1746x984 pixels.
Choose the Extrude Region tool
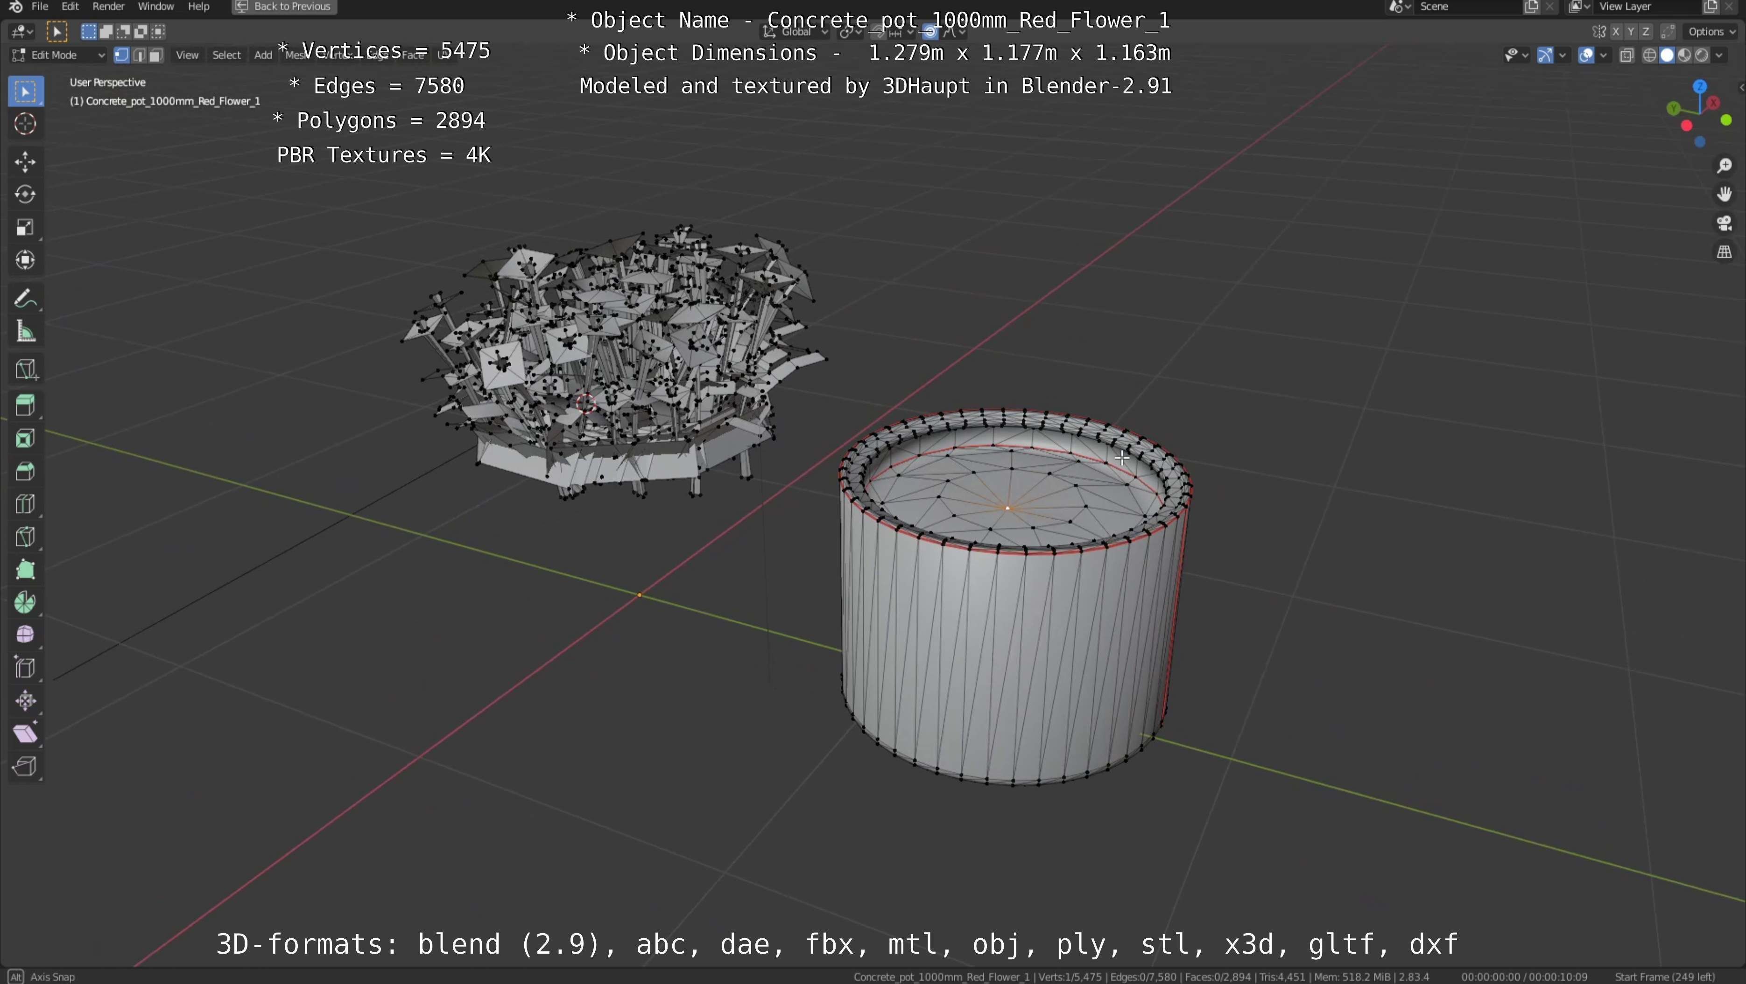pyautogui.click(x=26, y=405)
